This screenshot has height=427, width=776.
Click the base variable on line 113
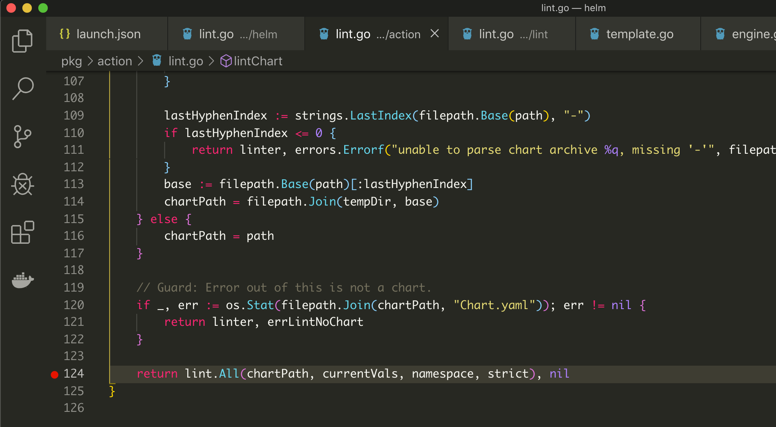click(178, 184)
